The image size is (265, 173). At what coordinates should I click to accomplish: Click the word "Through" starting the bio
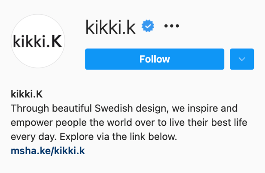coord(30,109)
